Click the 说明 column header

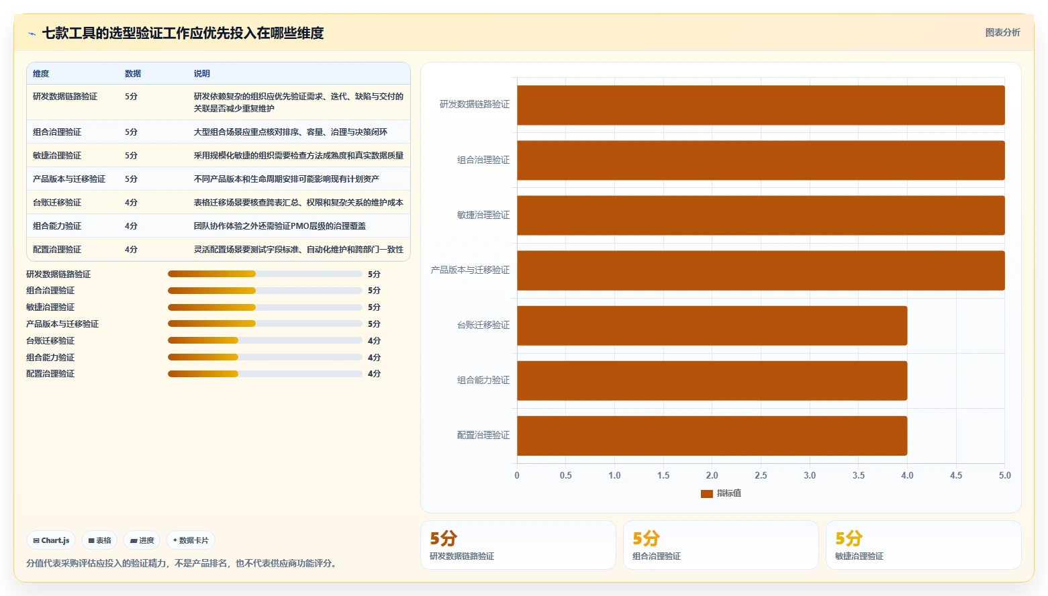point(202,74)
